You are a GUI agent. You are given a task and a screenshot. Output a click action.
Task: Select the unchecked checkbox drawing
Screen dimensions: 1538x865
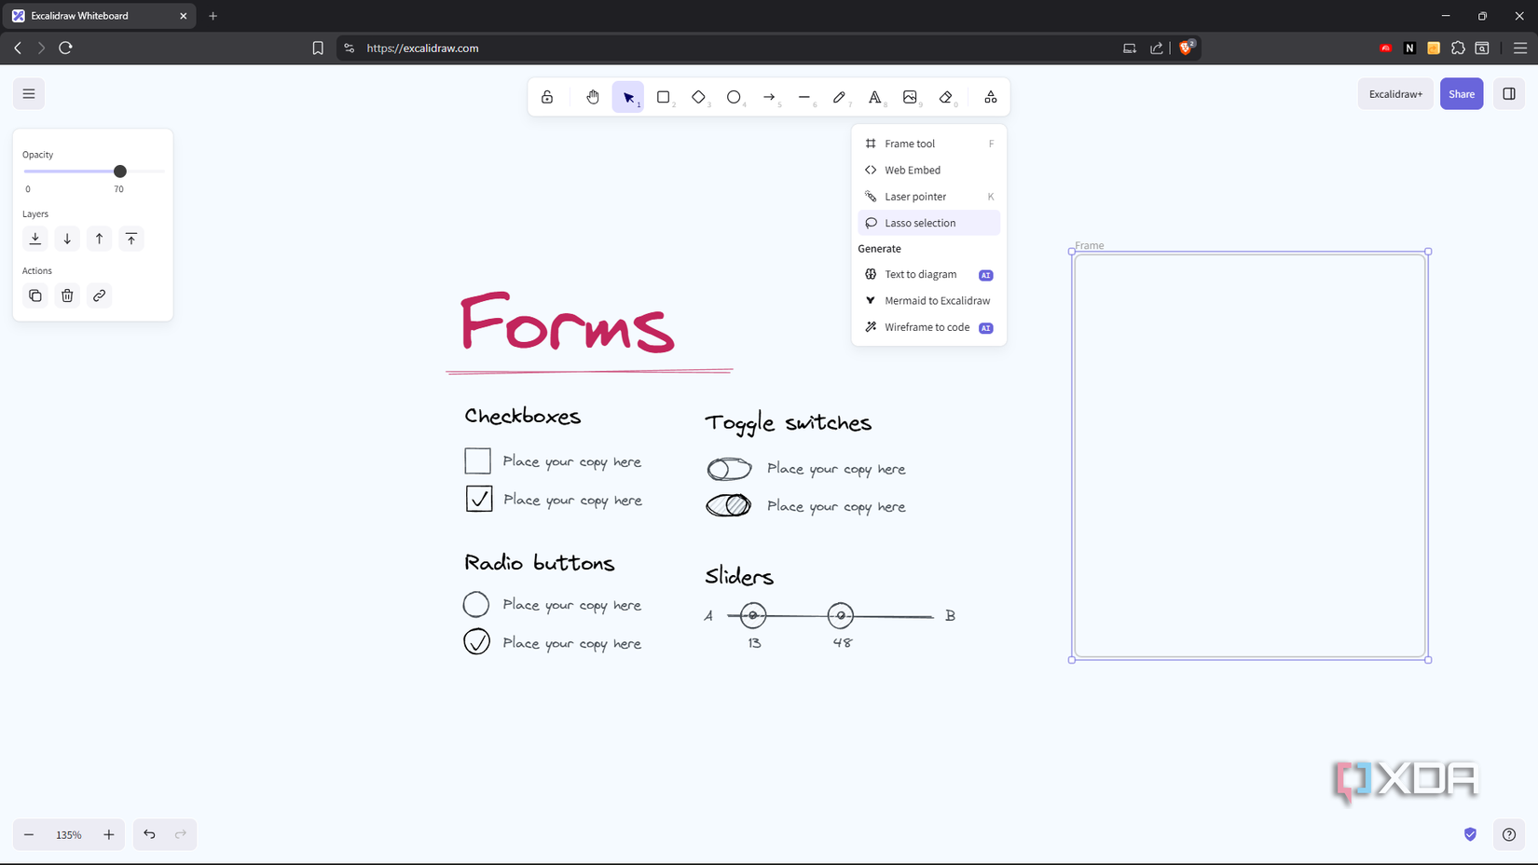click(x=478, y=460)
